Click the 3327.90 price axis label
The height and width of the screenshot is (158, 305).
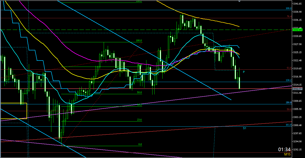pyautogui.click(x=298, y=44)
